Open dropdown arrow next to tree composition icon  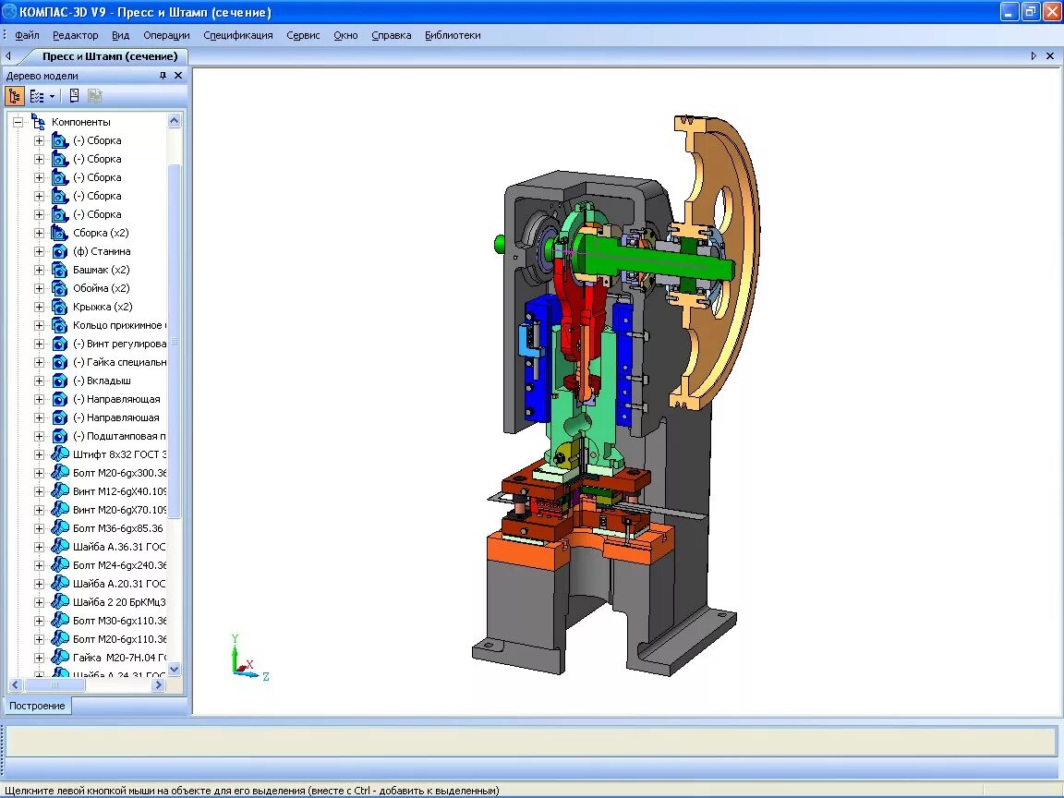point(52,96)
